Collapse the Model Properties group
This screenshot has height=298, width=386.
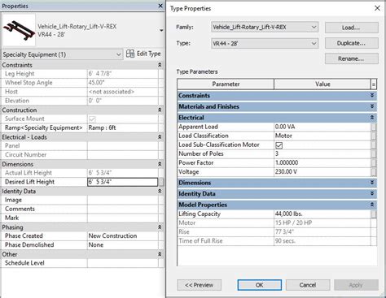pyautogui.click(x=372, y=205)
